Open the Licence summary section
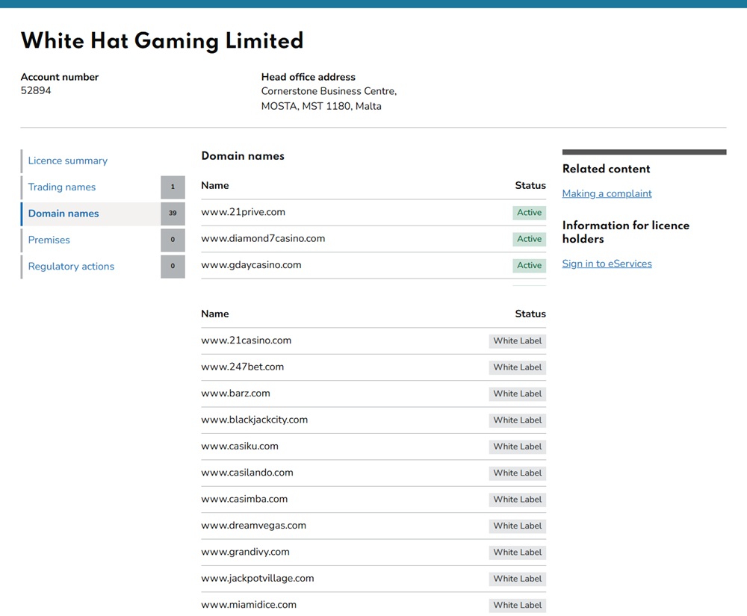The image size is (747, 616). tap(68, 161)
